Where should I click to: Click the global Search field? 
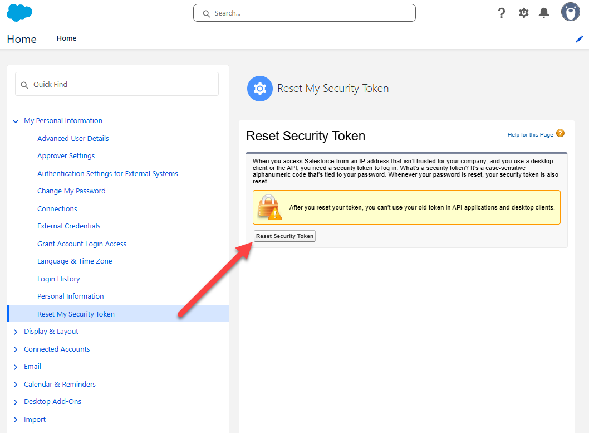[x=304, y=13]
